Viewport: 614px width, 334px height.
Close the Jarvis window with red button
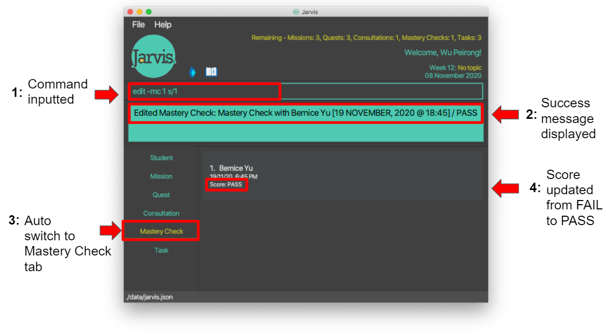click(x=131, y=12)
